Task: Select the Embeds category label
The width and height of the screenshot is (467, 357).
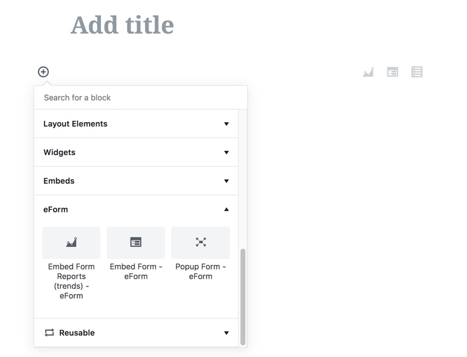Action: coord(59,181)
